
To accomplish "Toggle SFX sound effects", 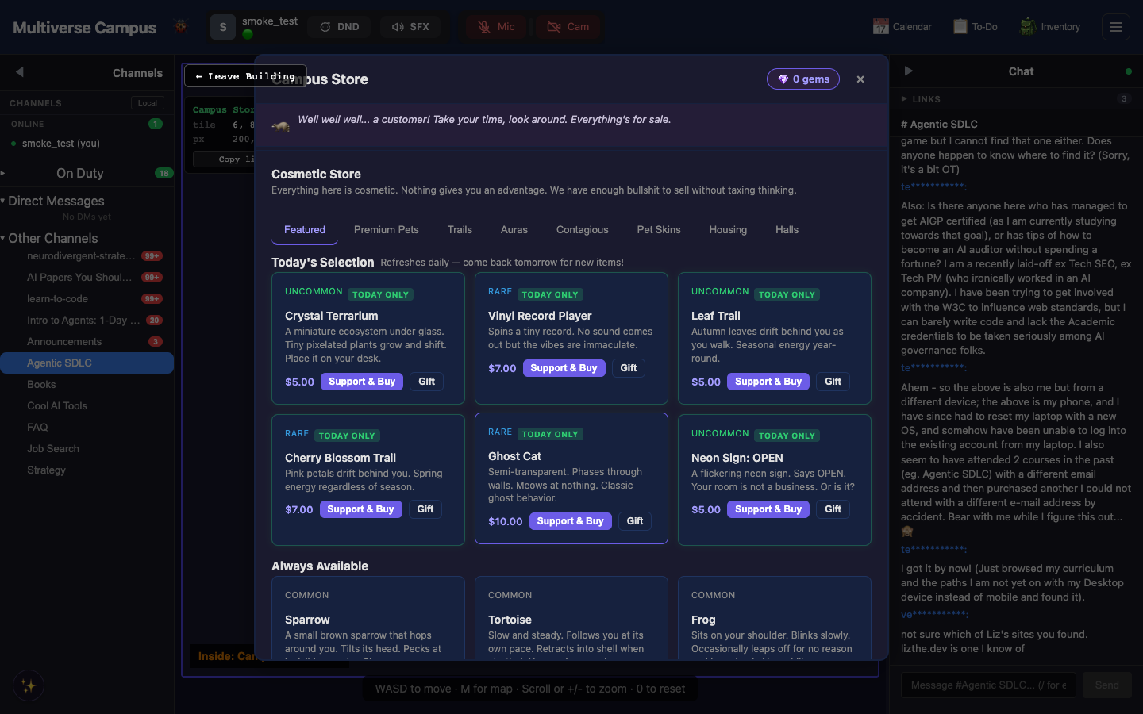I will pos(410,27).
